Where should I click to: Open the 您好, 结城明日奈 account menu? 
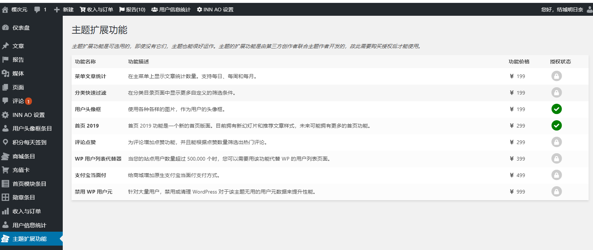coord(562,10)
